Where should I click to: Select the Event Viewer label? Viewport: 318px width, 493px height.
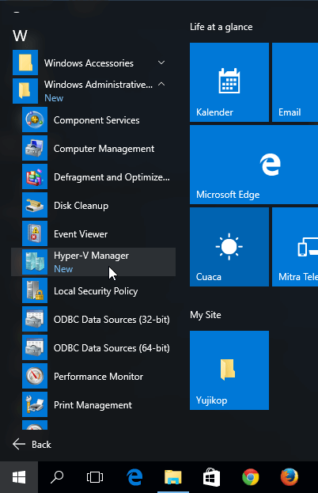pos(81,234)
